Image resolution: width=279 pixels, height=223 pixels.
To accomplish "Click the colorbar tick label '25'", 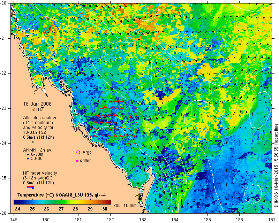I will point(32,209).
